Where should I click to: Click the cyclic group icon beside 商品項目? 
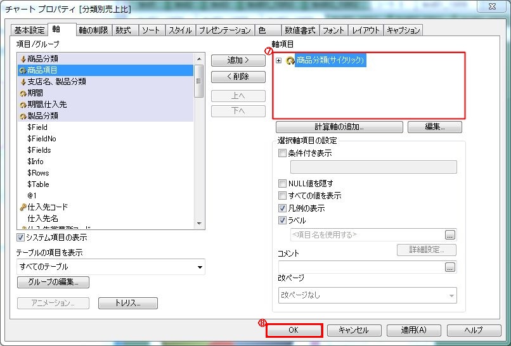coord(23,70)
